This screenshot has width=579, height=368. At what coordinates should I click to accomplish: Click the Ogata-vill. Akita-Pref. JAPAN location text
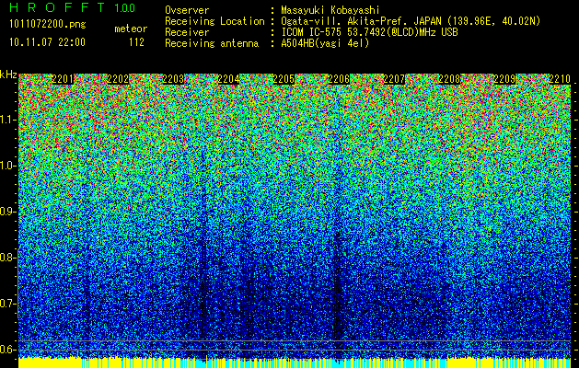point(411,21)
